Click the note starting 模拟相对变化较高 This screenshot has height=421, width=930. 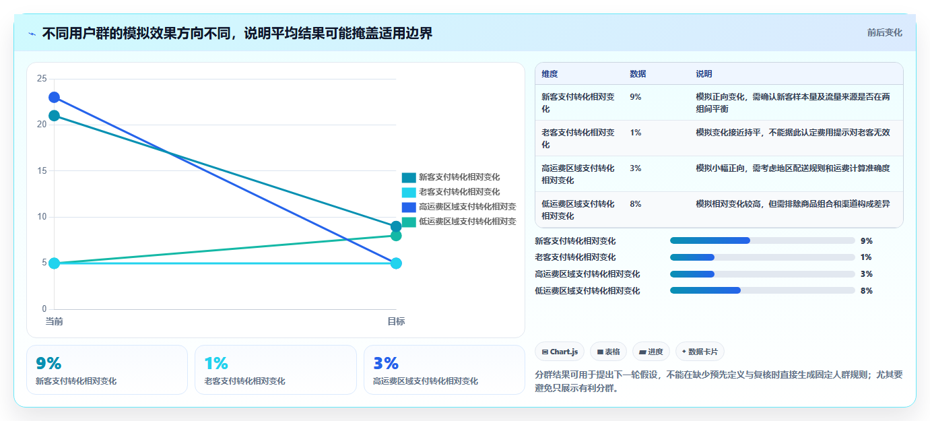pos(793,204)
